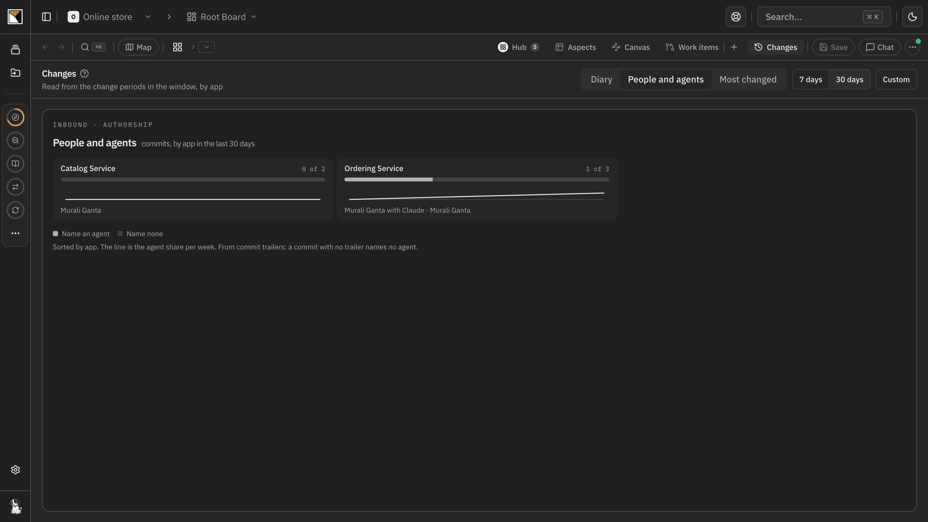
Task: Click the breadcrumb chevron after Online store
Action: pos(169,17)
